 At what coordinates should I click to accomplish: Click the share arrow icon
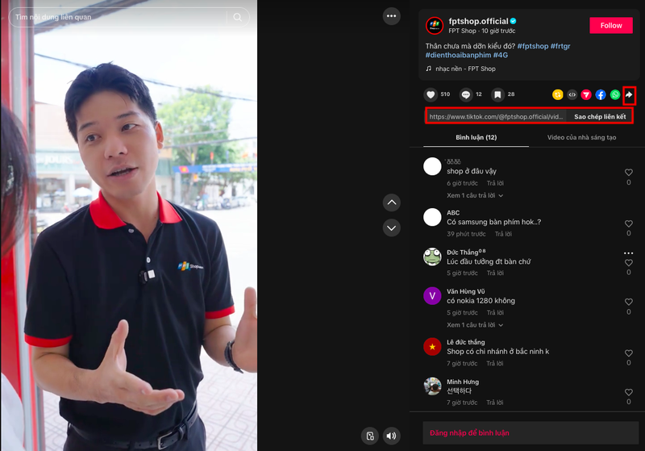[629, 95]
